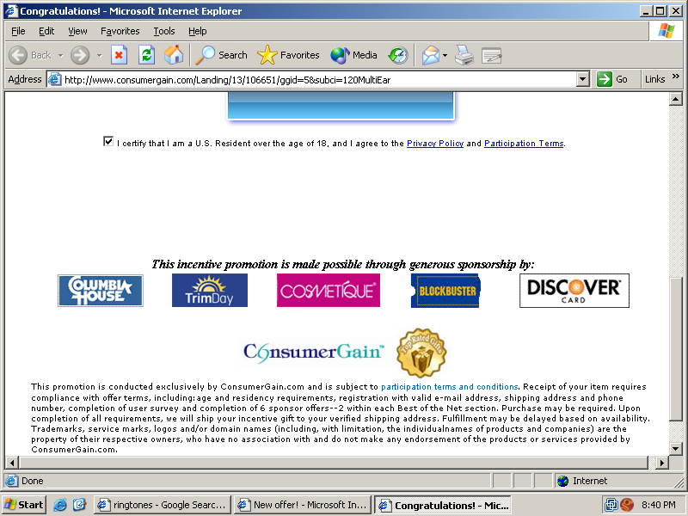
Task: Click the vertical scrollbar thumb
Action: (676, 349)
